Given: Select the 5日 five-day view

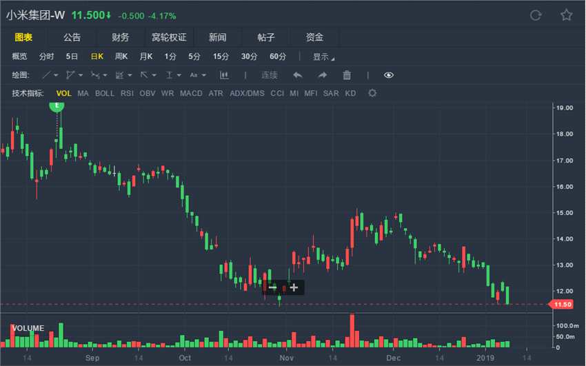Looking at the screenshot, I should click(72, 57).
